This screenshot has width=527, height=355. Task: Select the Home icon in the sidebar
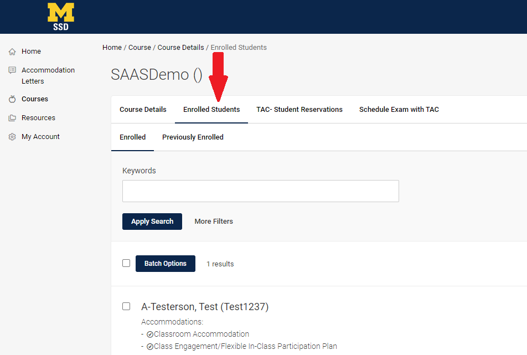pyautogui.click(x=12, y=51)
